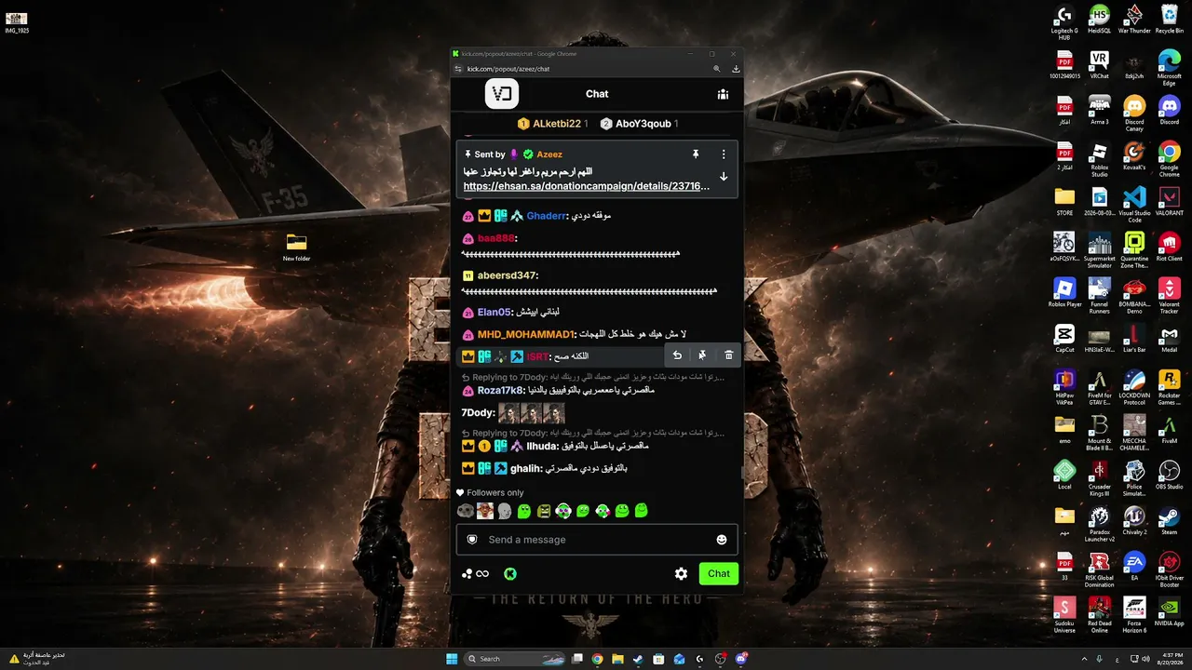Screen dimensions: 1192x670
Task: Unpin the pinned message via pin icon
Action: 695,154
